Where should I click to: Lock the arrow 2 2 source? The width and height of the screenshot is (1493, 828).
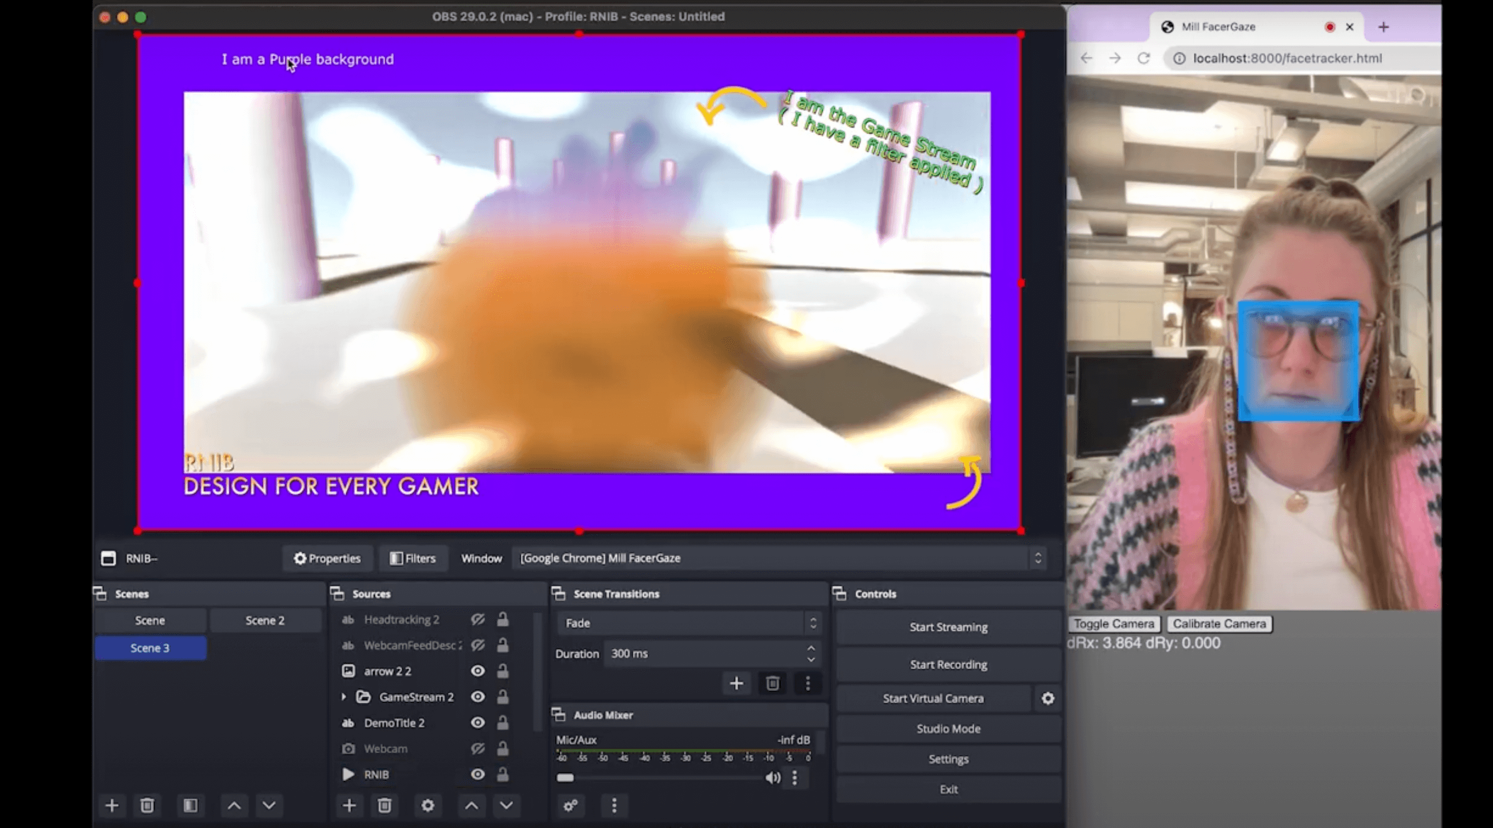pos(503,671)
